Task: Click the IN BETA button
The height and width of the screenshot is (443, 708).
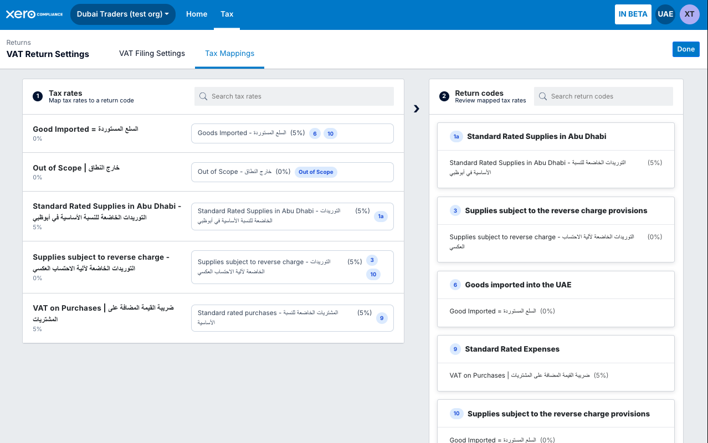Action: 633,14
